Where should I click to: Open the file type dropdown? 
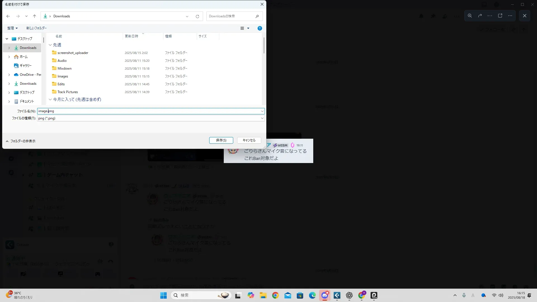[262, 118]
